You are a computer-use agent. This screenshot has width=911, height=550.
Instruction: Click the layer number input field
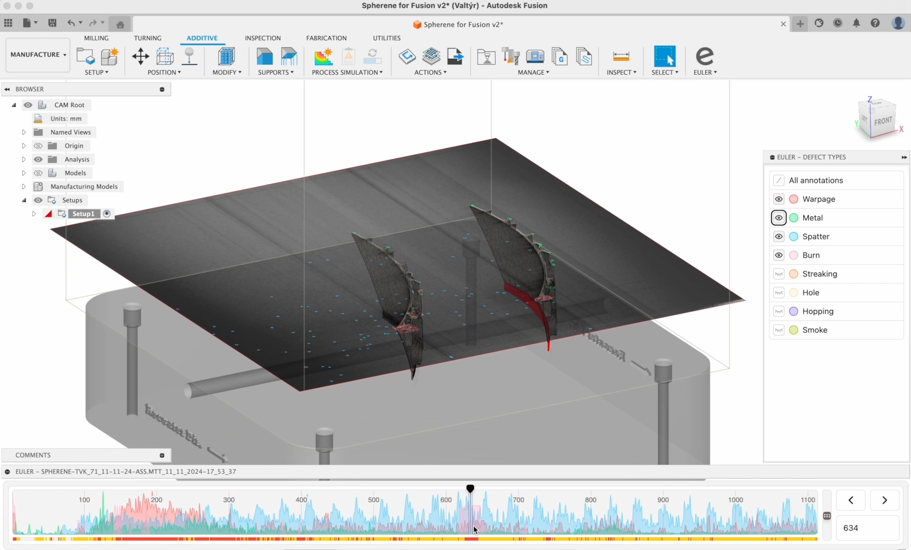click(867, 528)
